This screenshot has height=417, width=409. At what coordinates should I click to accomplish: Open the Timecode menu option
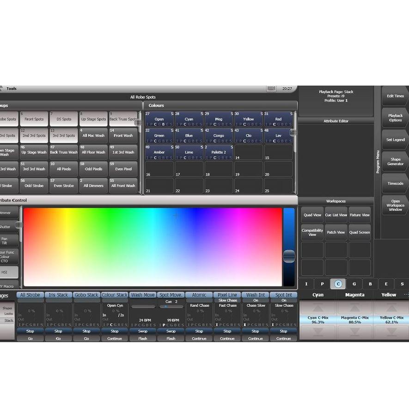click(x=395, y=183)
